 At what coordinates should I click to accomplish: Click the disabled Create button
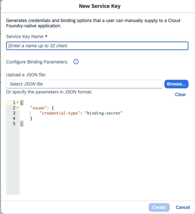coord(159,207)
